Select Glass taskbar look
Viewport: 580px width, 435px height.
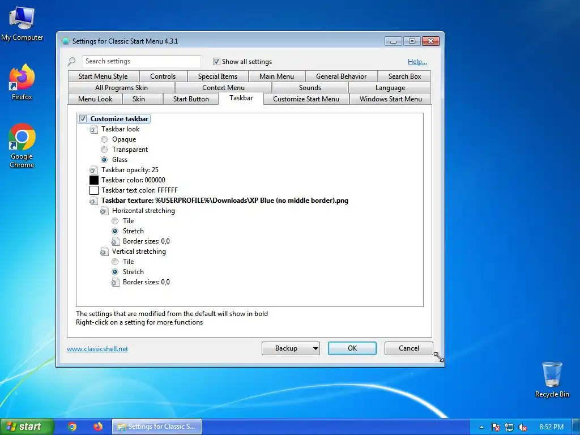[x=104, y=160]
